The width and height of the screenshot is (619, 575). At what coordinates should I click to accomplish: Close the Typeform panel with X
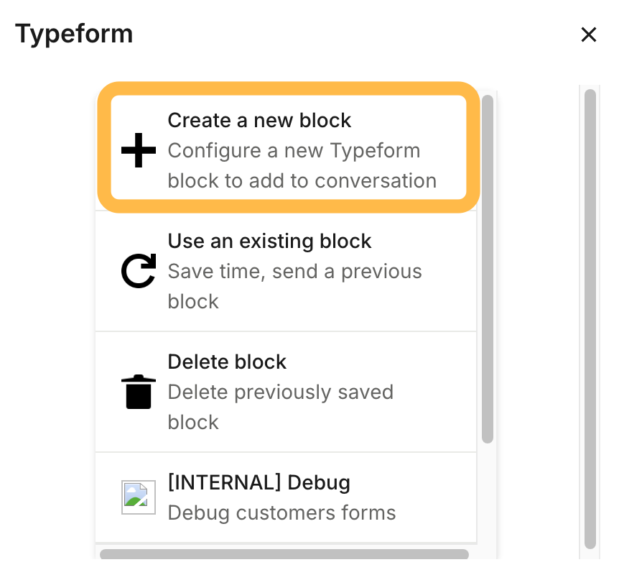(589, 34)
